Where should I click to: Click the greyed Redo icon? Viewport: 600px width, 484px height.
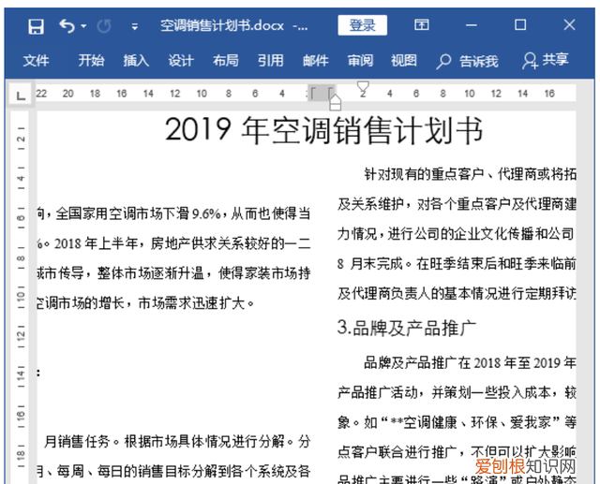tap(104, 26)
